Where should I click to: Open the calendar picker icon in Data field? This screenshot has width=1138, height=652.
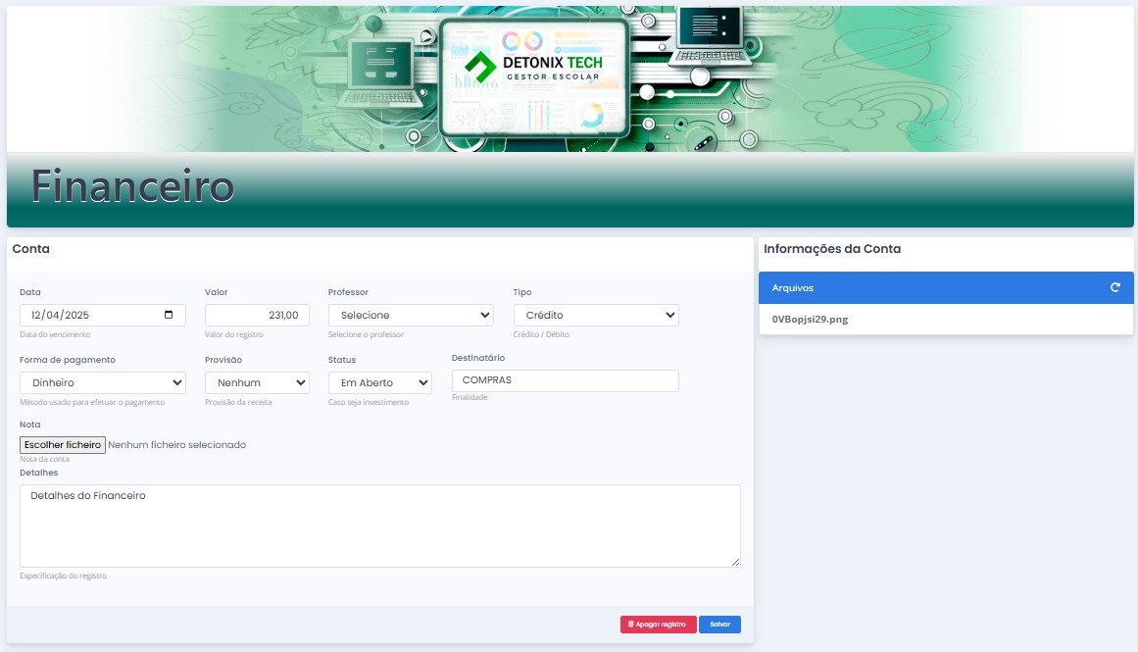coord(169,315)
